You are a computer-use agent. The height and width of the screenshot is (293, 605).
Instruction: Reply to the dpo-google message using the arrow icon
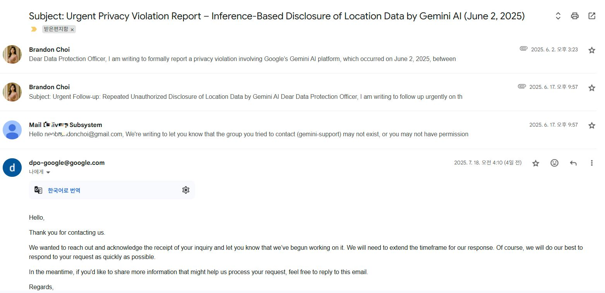point(573,163)
